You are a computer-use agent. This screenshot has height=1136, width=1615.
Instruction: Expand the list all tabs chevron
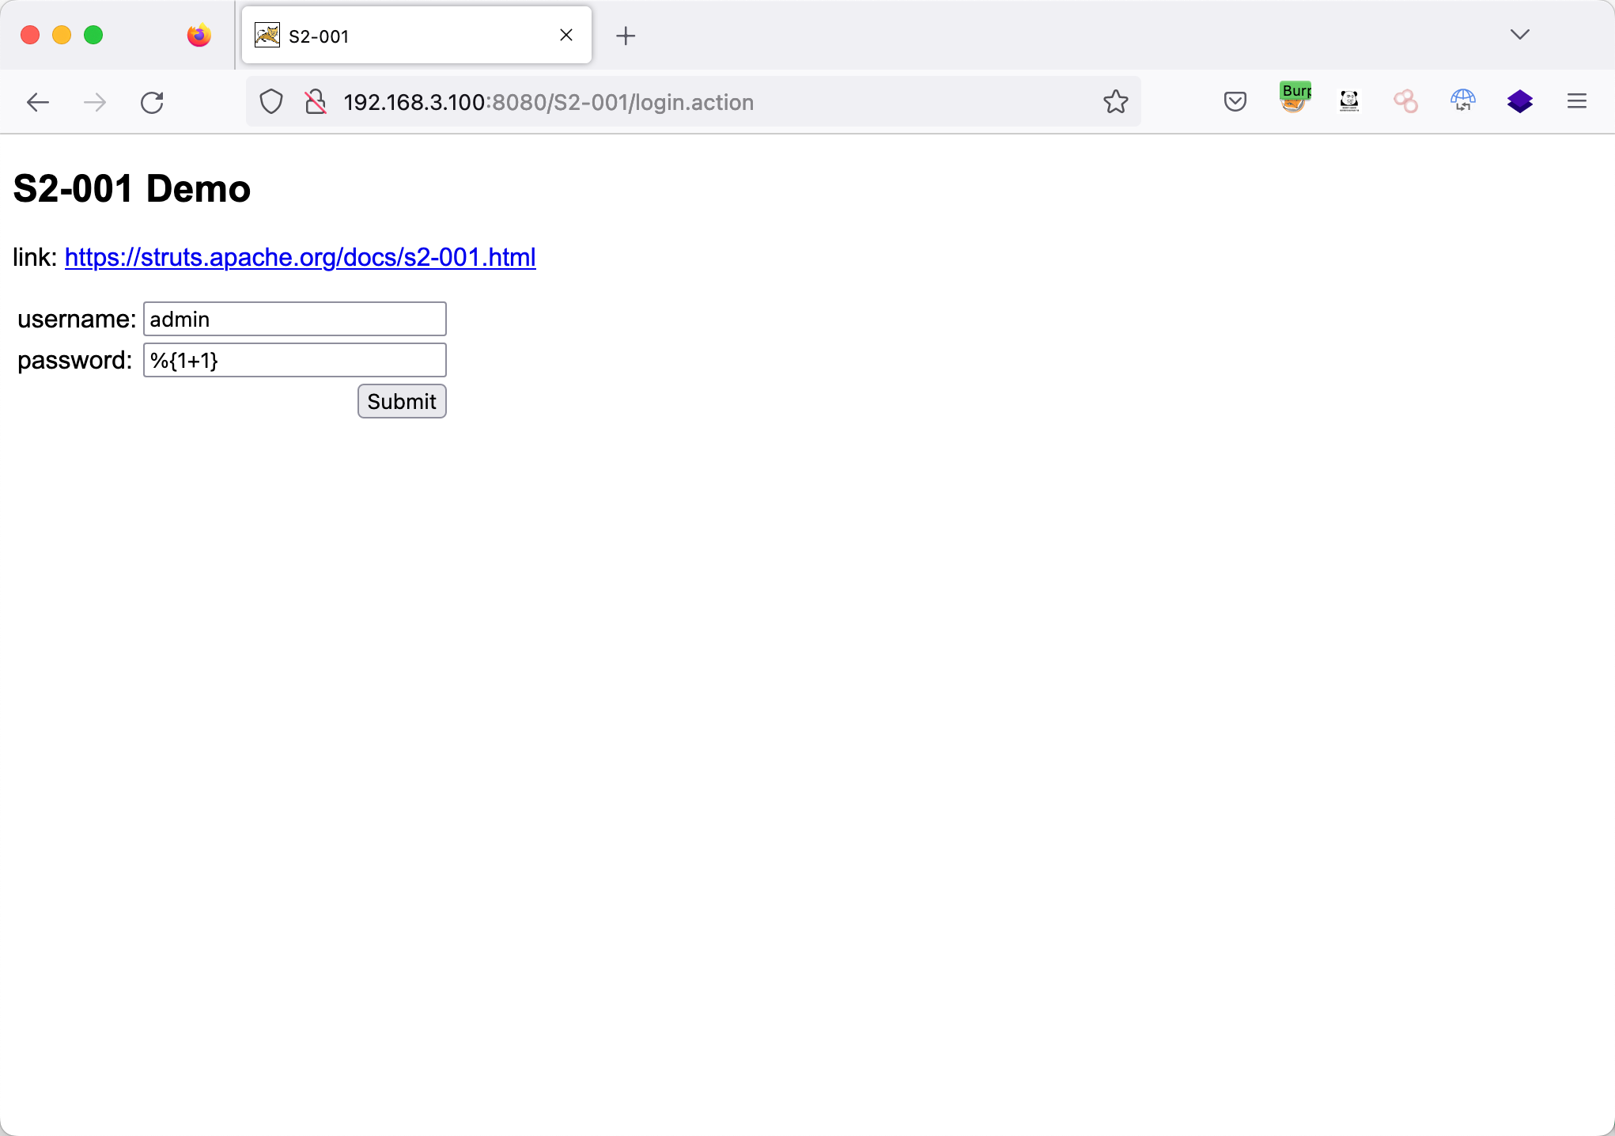point(1519,35)
